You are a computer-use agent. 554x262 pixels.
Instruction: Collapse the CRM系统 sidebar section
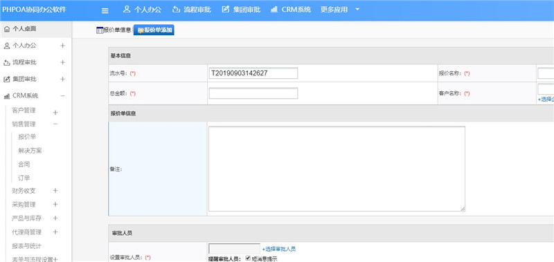(x=62, y=95)
